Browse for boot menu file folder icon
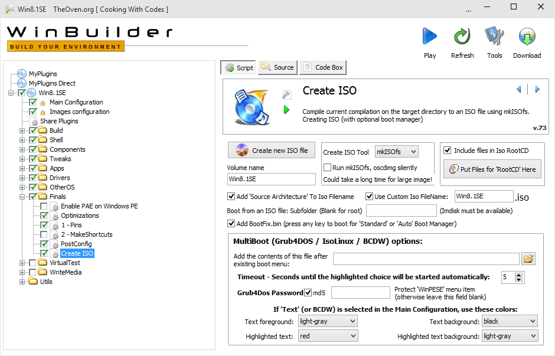Viewport: 555px width, 356px height. point(528,259)
